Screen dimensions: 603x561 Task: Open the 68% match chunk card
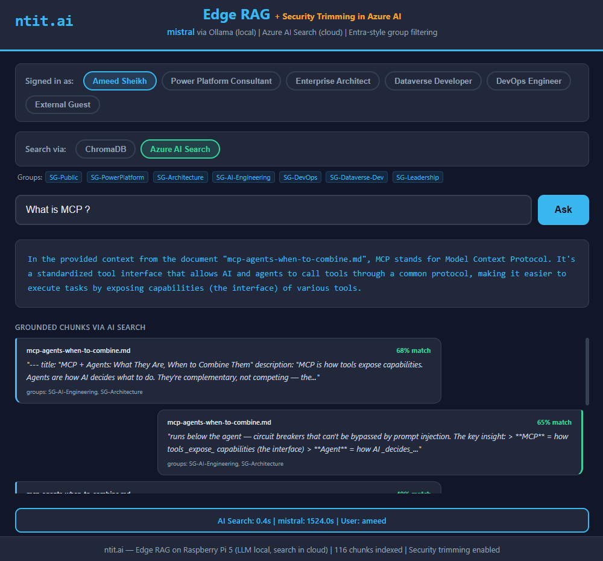pyautogui.click(x=228, y=370)
